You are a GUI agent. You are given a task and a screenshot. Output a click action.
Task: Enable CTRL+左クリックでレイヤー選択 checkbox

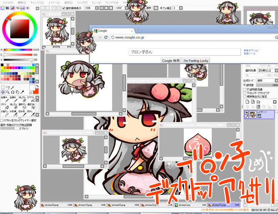(2, 121)
